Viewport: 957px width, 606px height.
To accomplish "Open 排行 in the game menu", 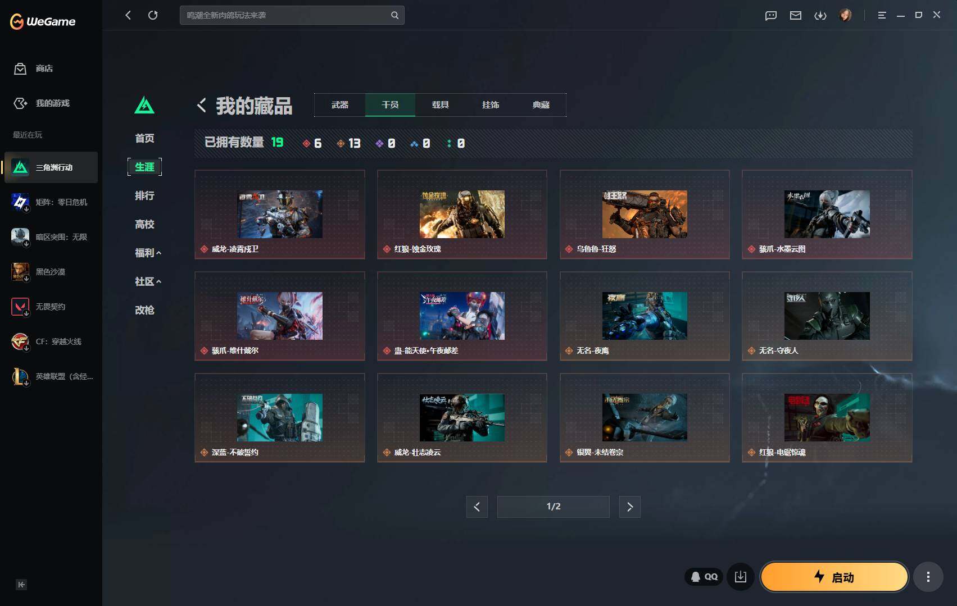I will tap(144, 195).
